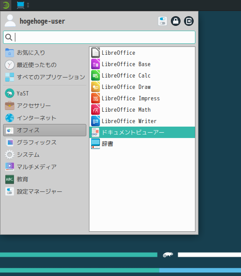Viewport: 241px width, 276px height.
Task: Click the ABC chalkboard education icon
Action: (10, 179)
